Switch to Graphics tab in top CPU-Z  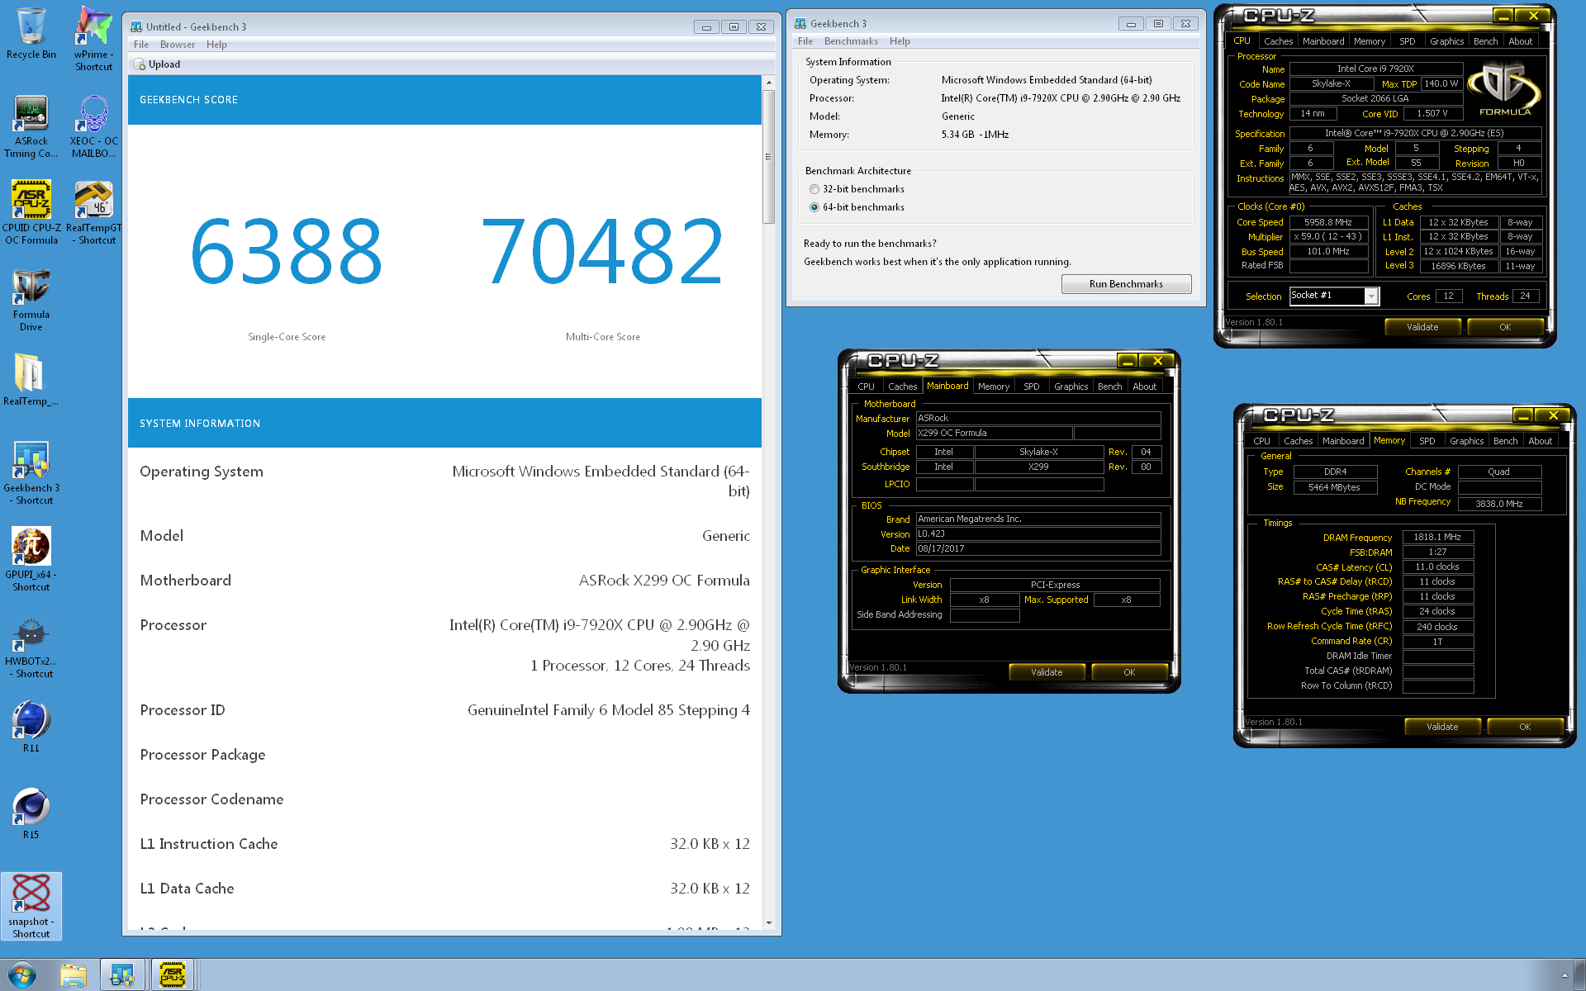click(x=1446, y=41)
